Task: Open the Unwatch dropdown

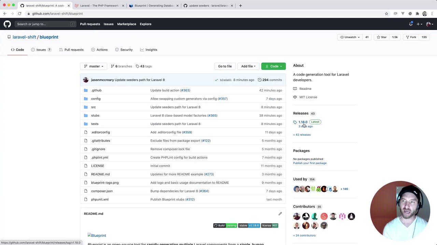Action: [350, 37]
